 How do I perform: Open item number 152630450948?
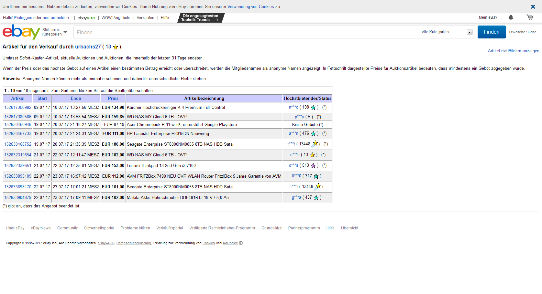(18, 125)
